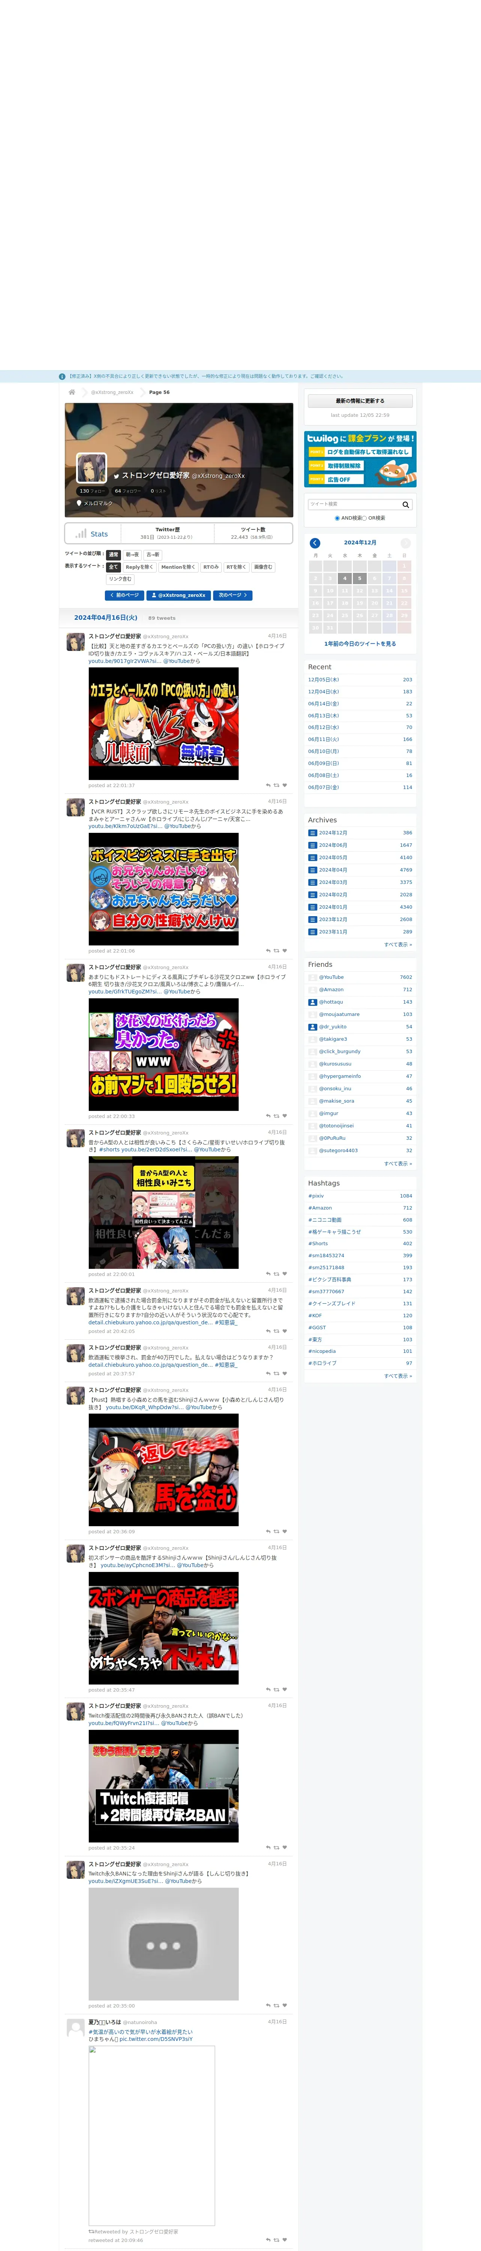Viewport: 481px width, 2251px height.
Task: Like the tweet posted at 20:37:57
Action: pos(285,1373)
